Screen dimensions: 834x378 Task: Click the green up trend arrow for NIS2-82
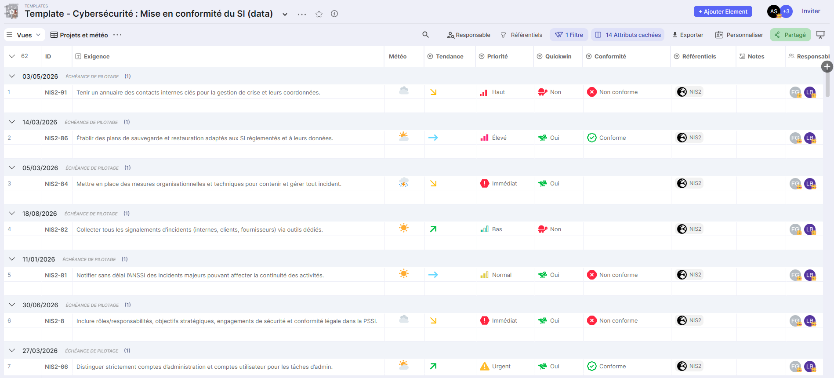click(433, 229)
